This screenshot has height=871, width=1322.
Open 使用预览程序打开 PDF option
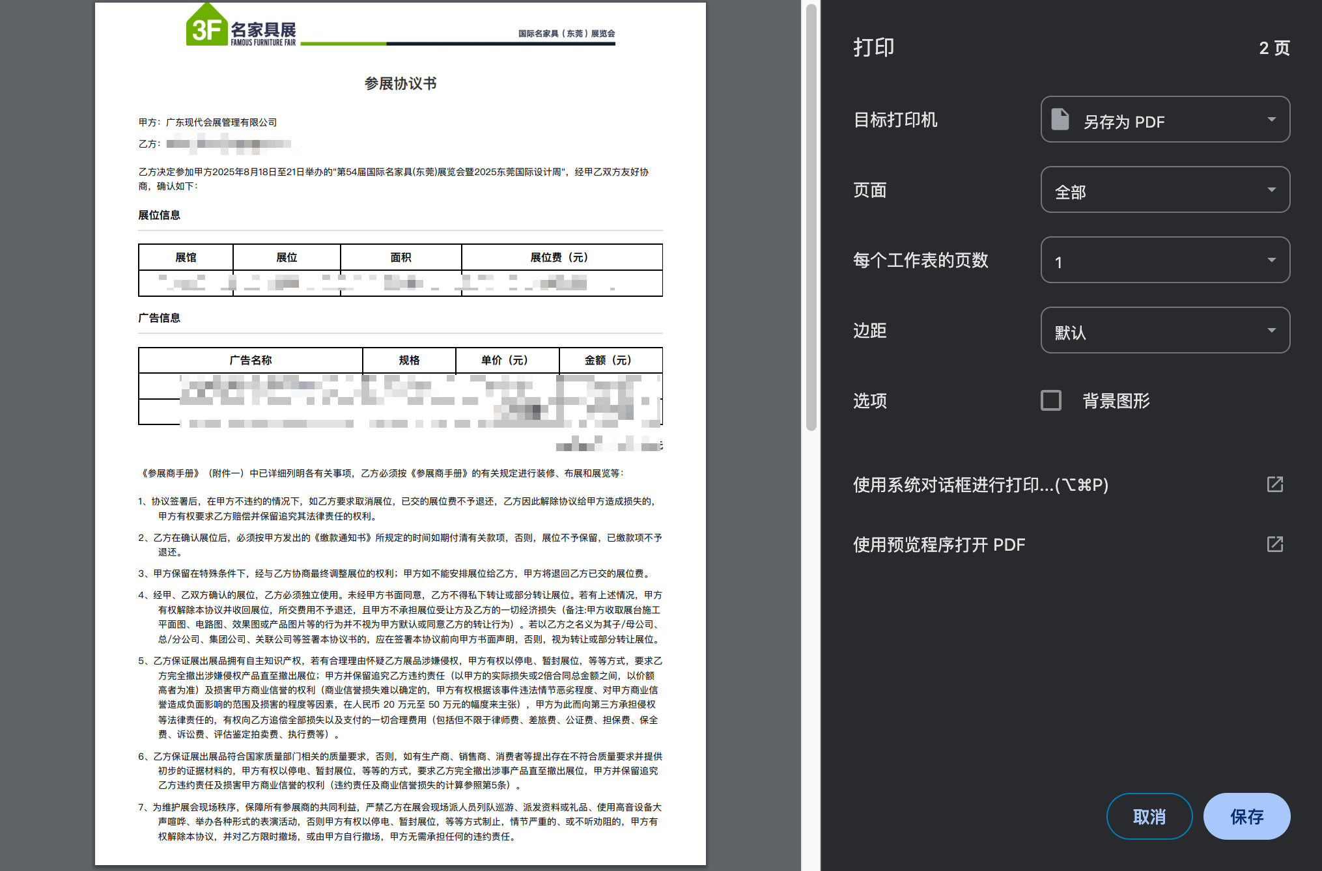click(938, 545)
